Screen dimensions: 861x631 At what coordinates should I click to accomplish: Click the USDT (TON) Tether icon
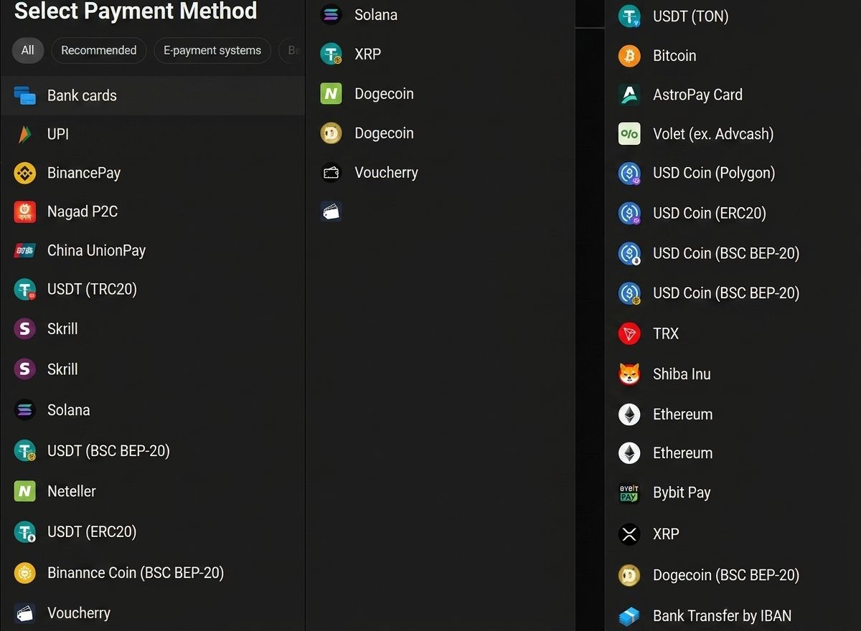point(629,16)
